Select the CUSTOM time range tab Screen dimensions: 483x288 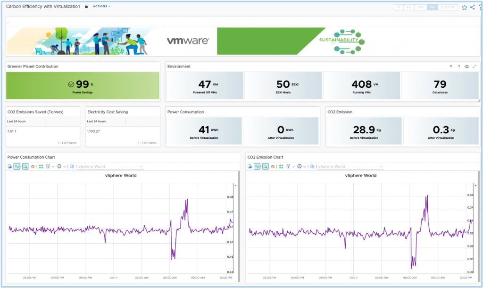(x=448, y=7)
